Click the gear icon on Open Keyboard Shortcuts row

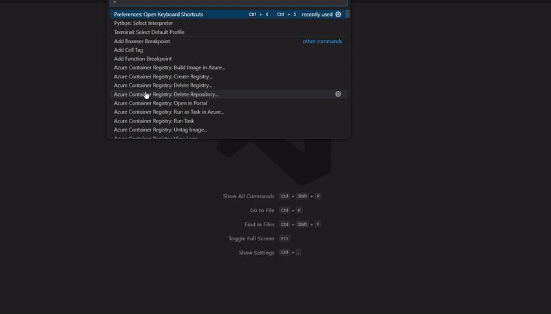(338, 14)
